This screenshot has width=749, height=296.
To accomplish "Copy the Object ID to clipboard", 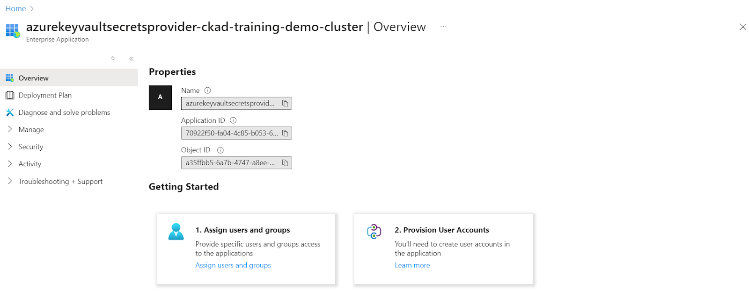I will pyautogui.click(x=285, y=163).
